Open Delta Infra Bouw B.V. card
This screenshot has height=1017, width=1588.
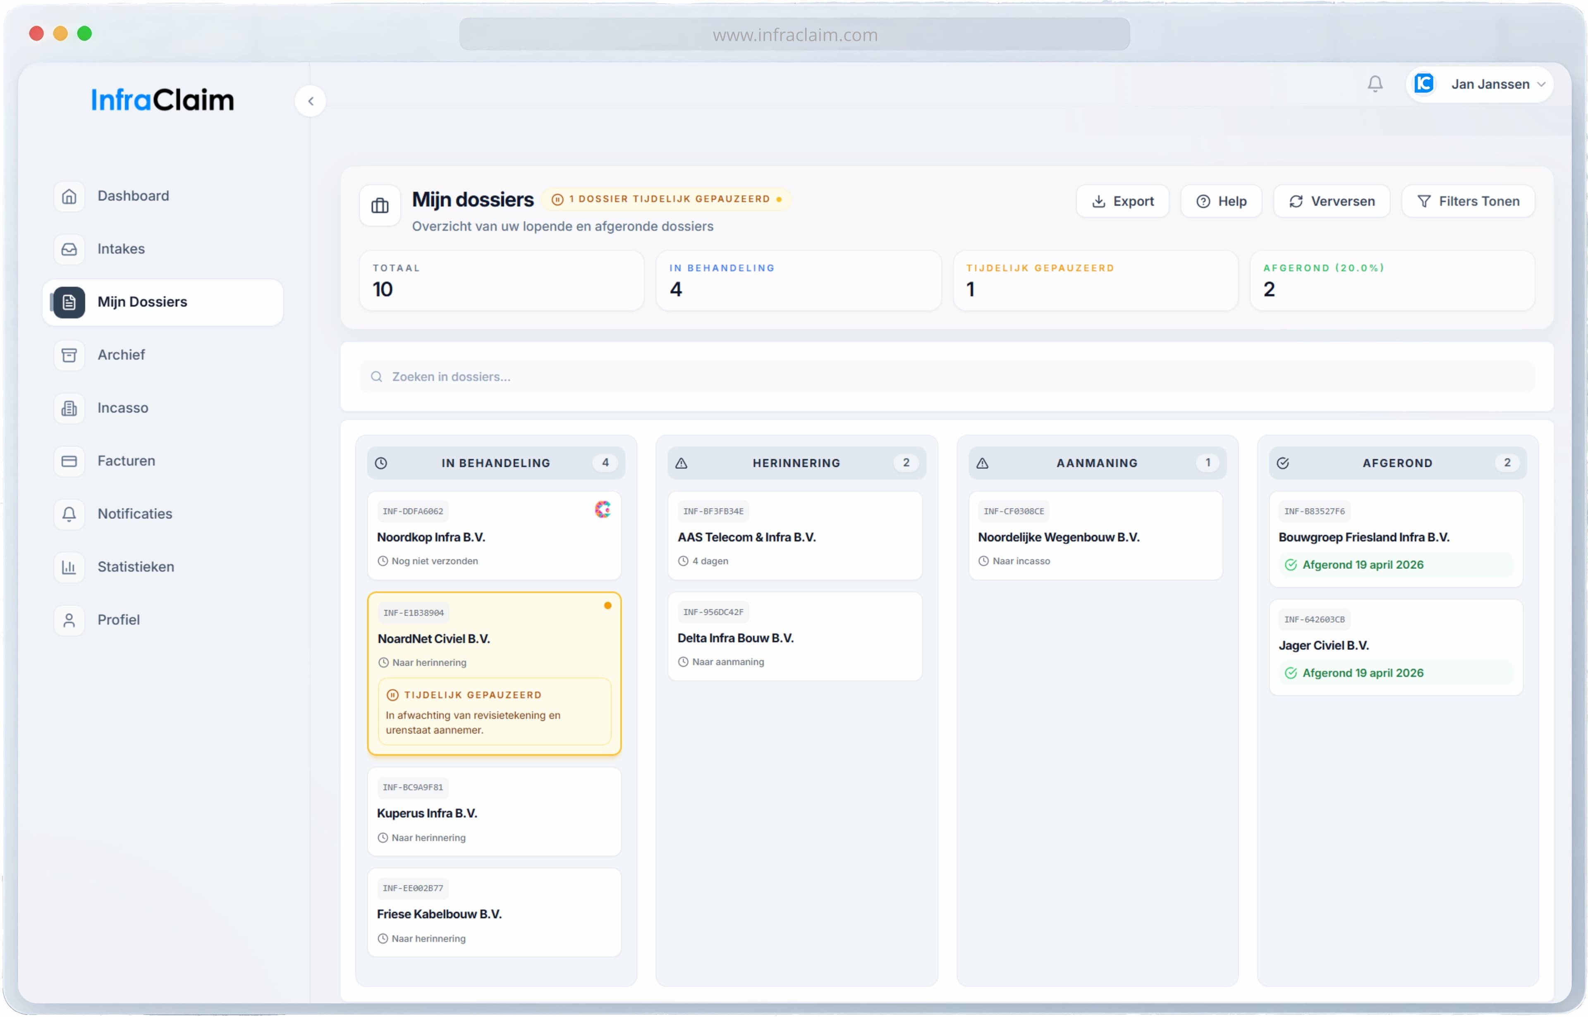point(795,637)
